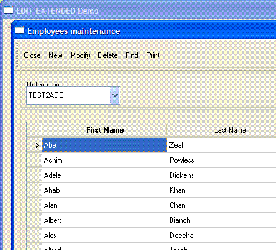Create a record with New
276x250 pixels.
click(55, 55)
